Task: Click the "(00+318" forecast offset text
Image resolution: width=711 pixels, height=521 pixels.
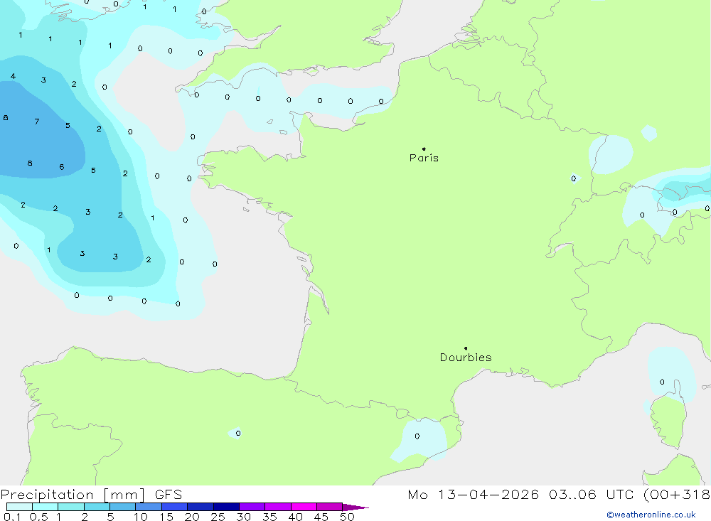Action: [x=677, y=495]
